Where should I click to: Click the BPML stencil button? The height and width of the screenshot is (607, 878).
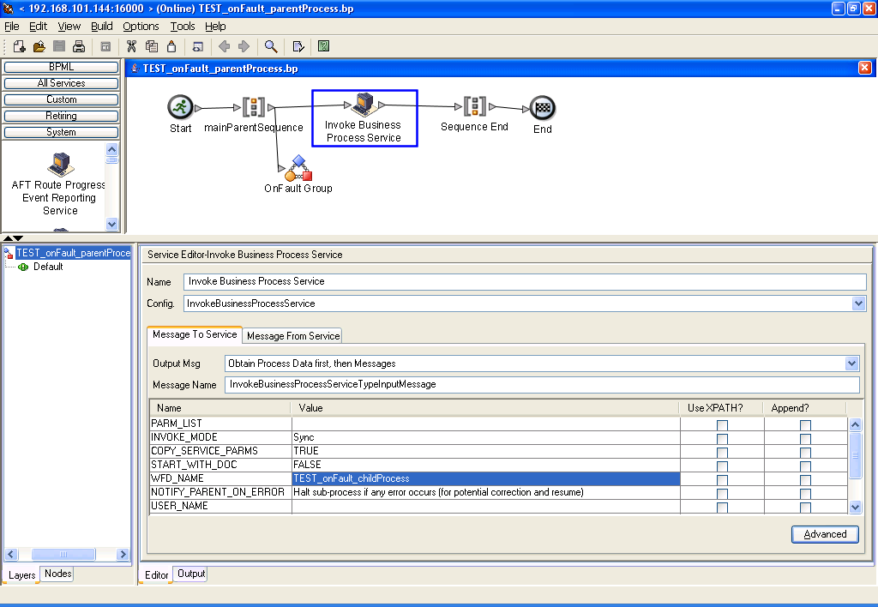pos(61,67)
